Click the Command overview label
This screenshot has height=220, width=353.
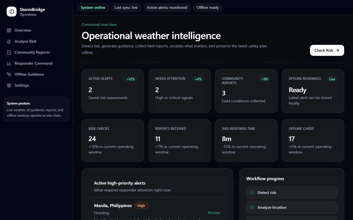[99, 24]
